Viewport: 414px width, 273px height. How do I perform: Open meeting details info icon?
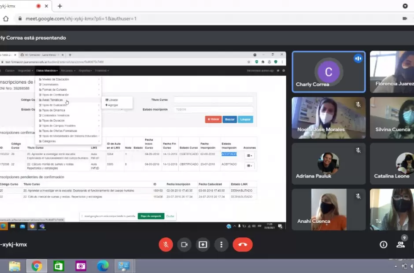pos(383,244)
